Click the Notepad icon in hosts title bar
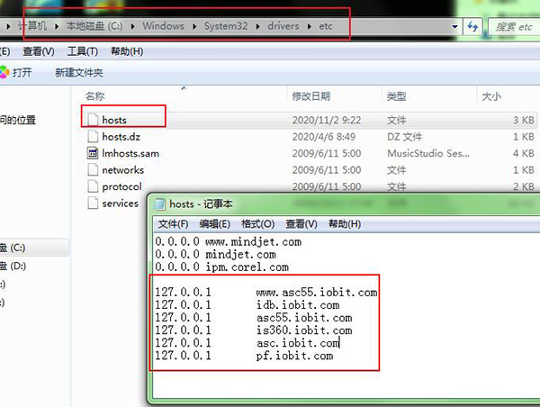540x407 pixels. pyautogui.click(x=159, y=204)
